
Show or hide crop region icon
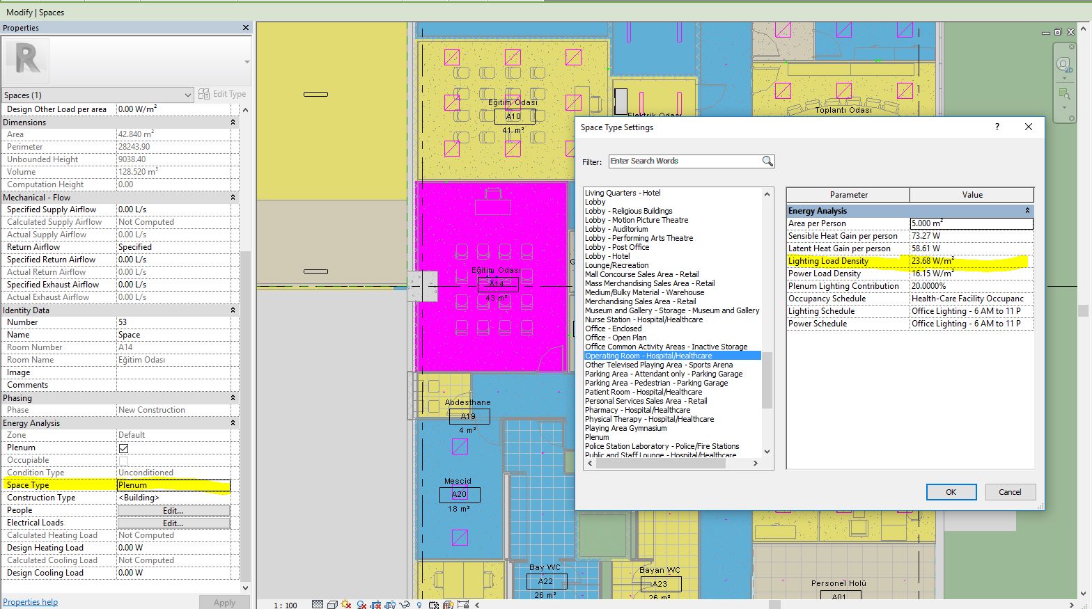[x=391, y=605]
